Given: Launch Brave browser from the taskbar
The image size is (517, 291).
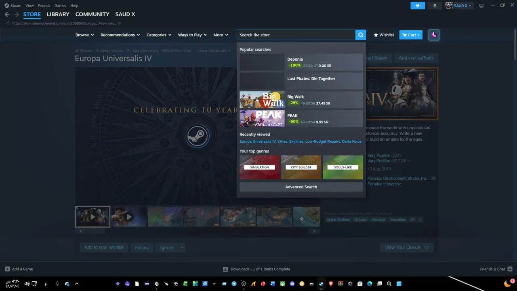Looking at the screenshot, I should (331, 284).
